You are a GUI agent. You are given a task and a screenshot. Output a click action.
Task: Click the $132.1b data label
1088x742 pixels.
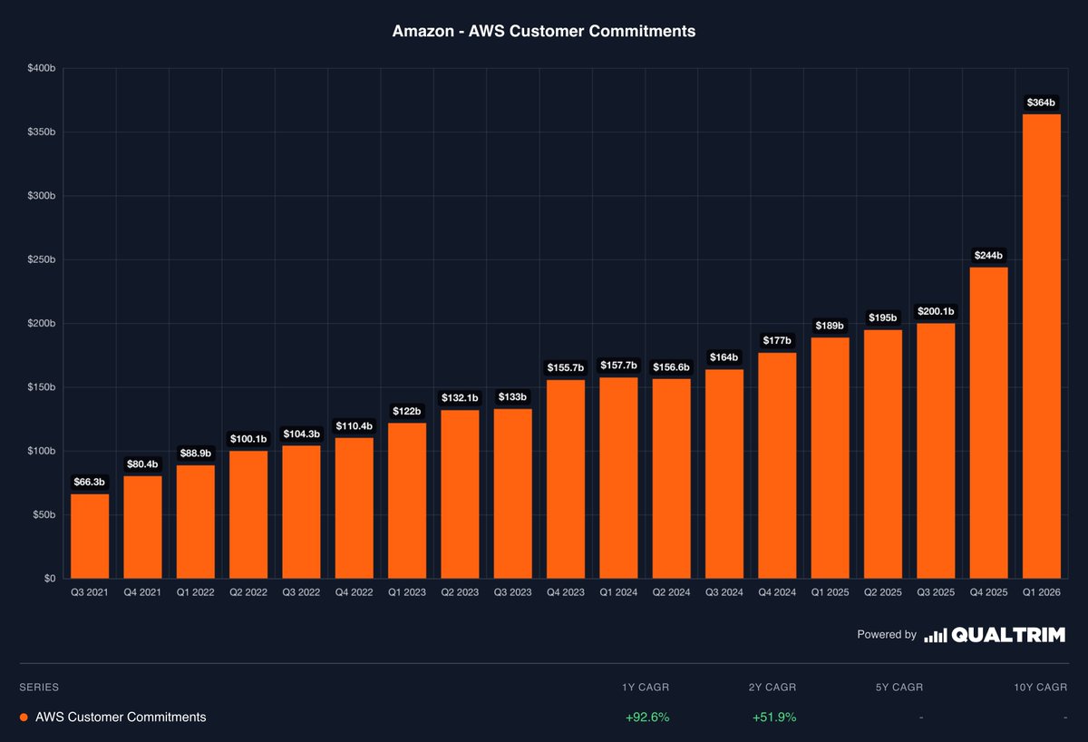460,398
